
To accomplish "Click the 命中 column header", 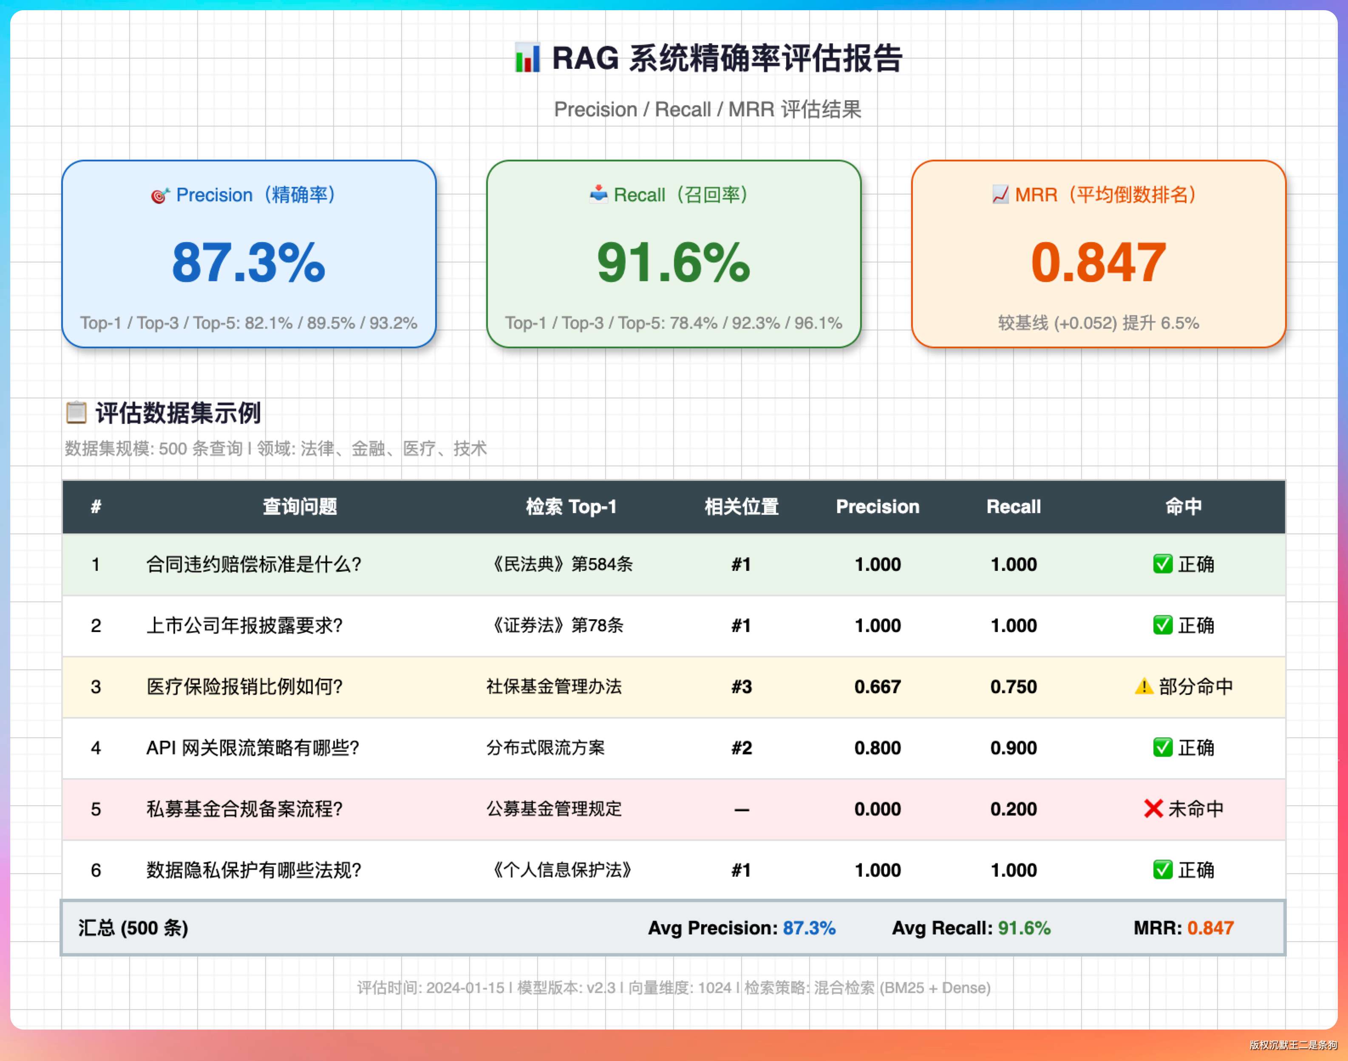I will (1183, 507).
